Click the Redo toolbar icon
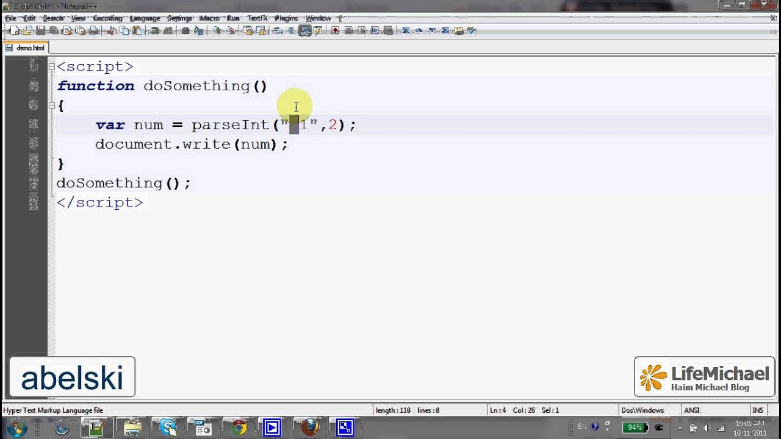The image size is (781, 439). [168, 30]
